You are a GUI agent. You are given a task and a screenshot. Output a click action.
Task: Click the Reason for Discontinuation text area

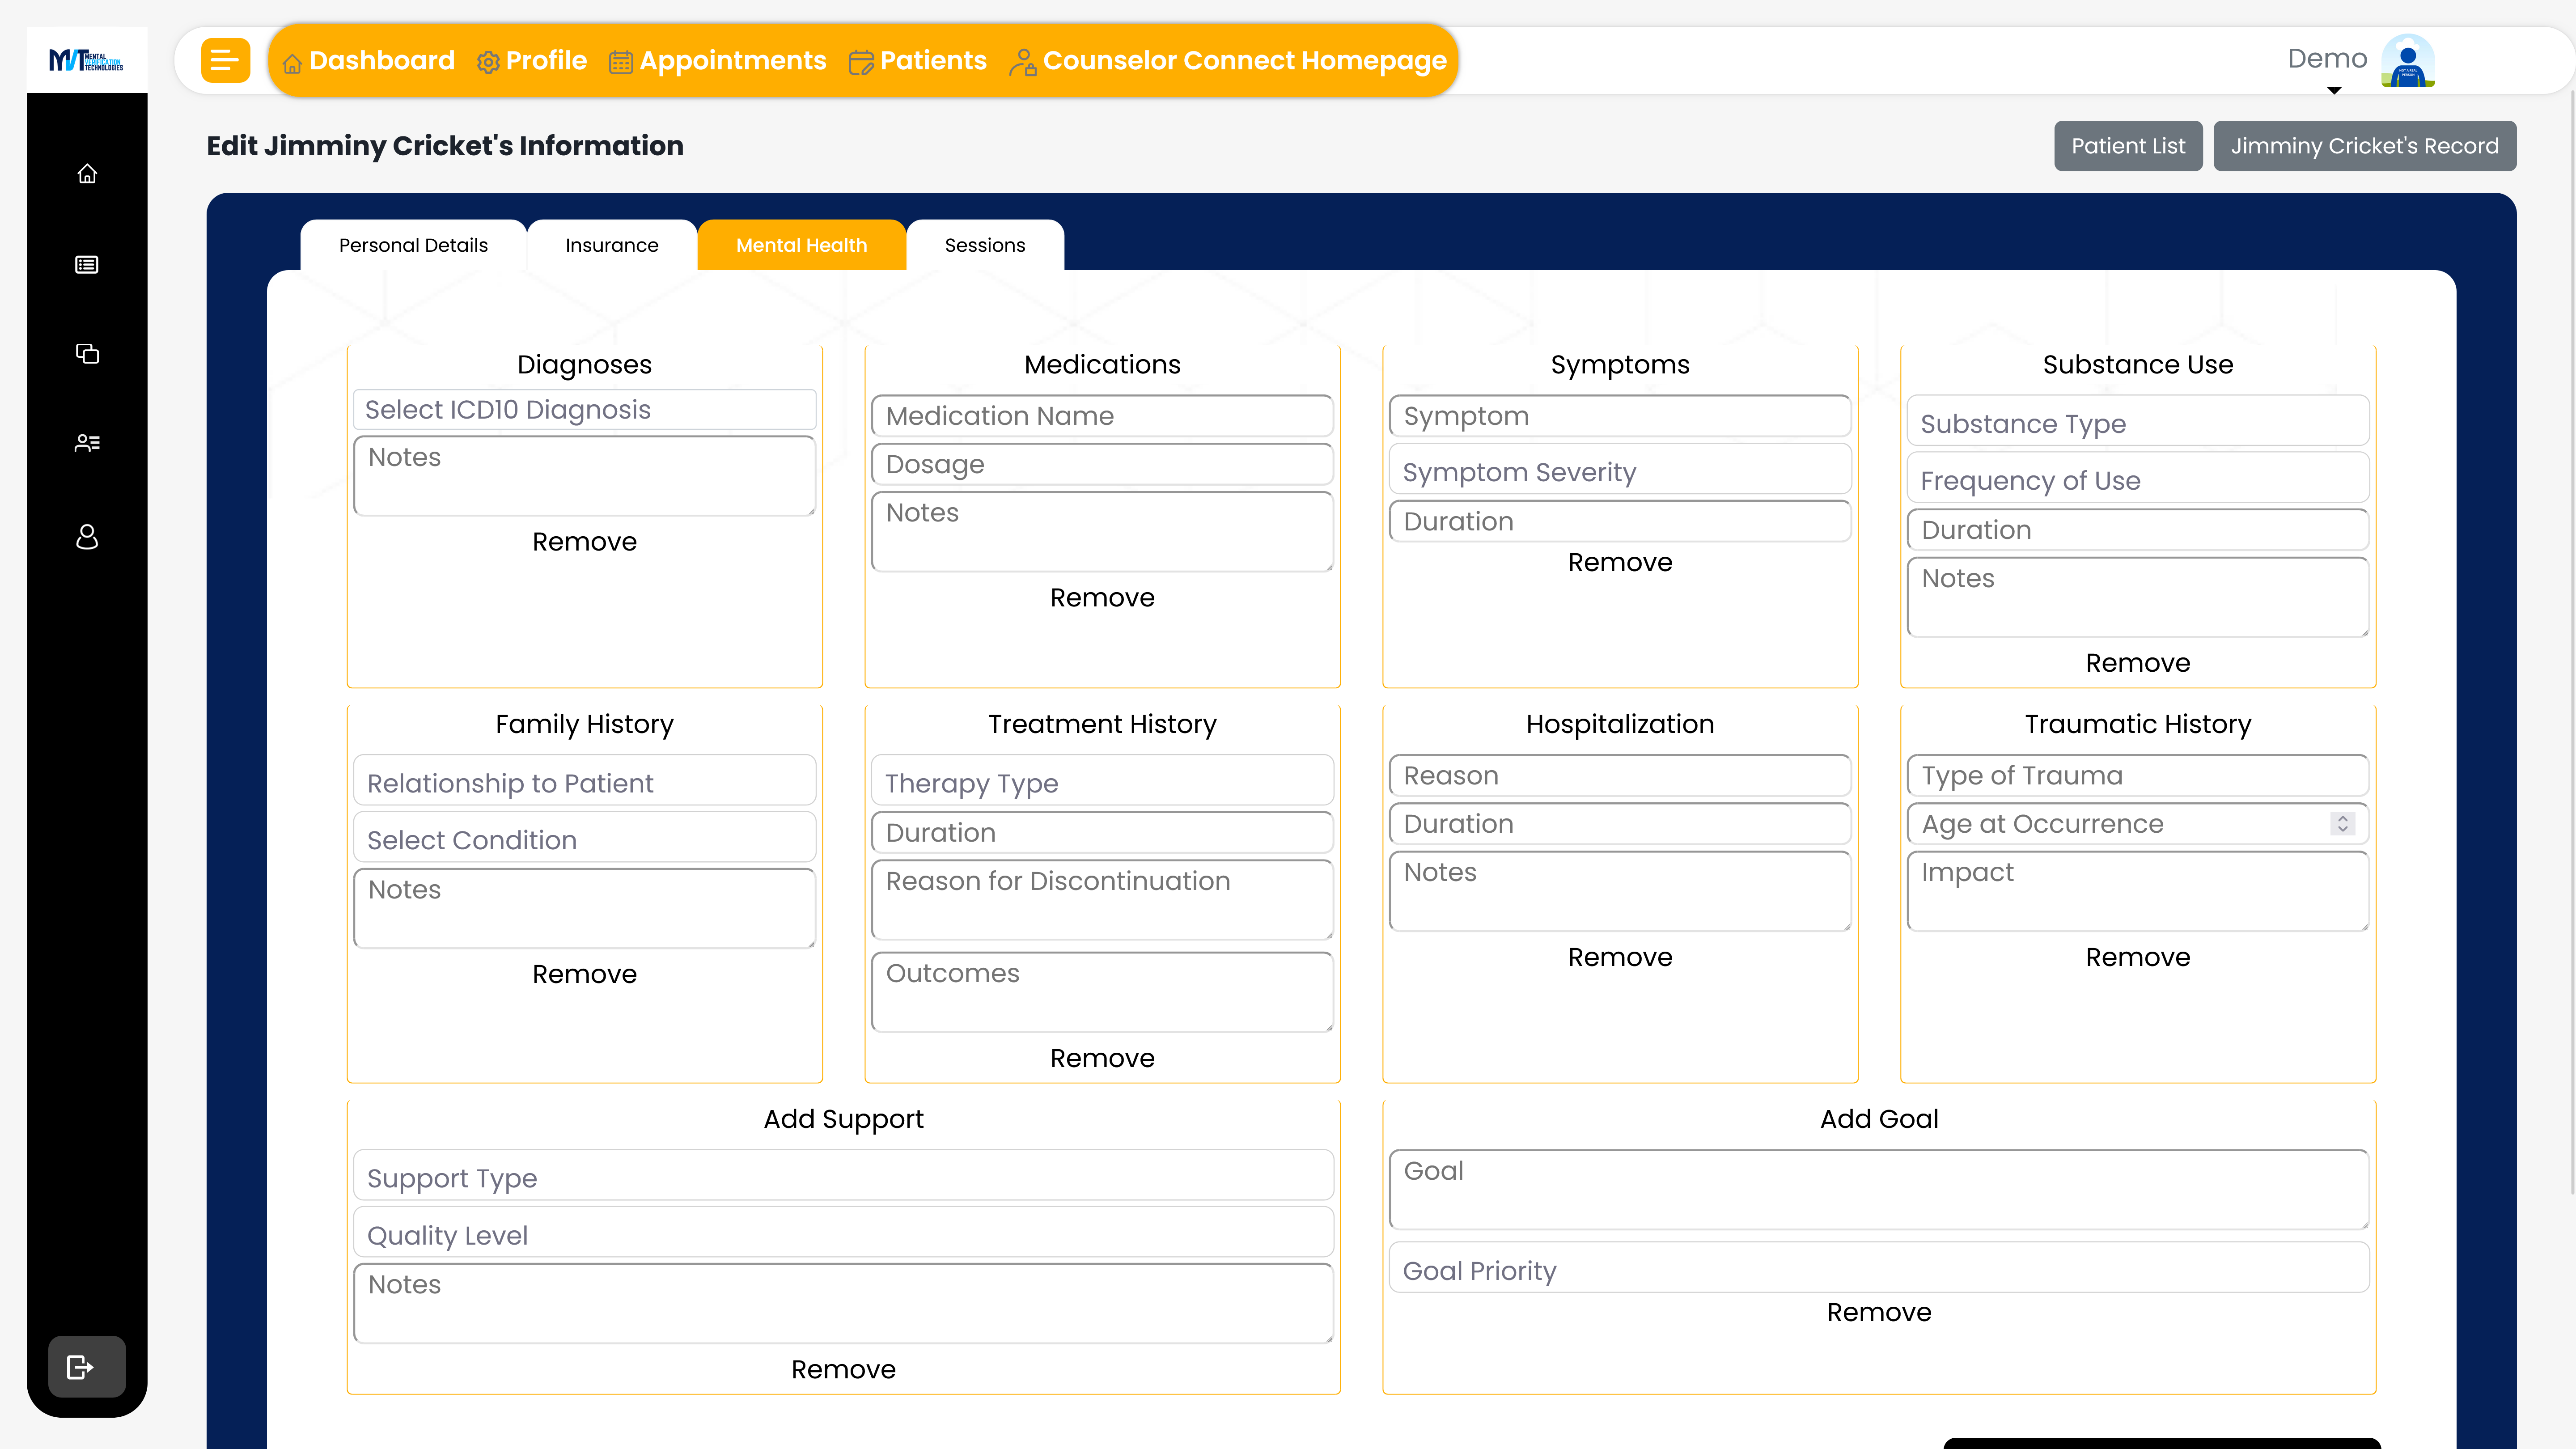(1102, 900)
